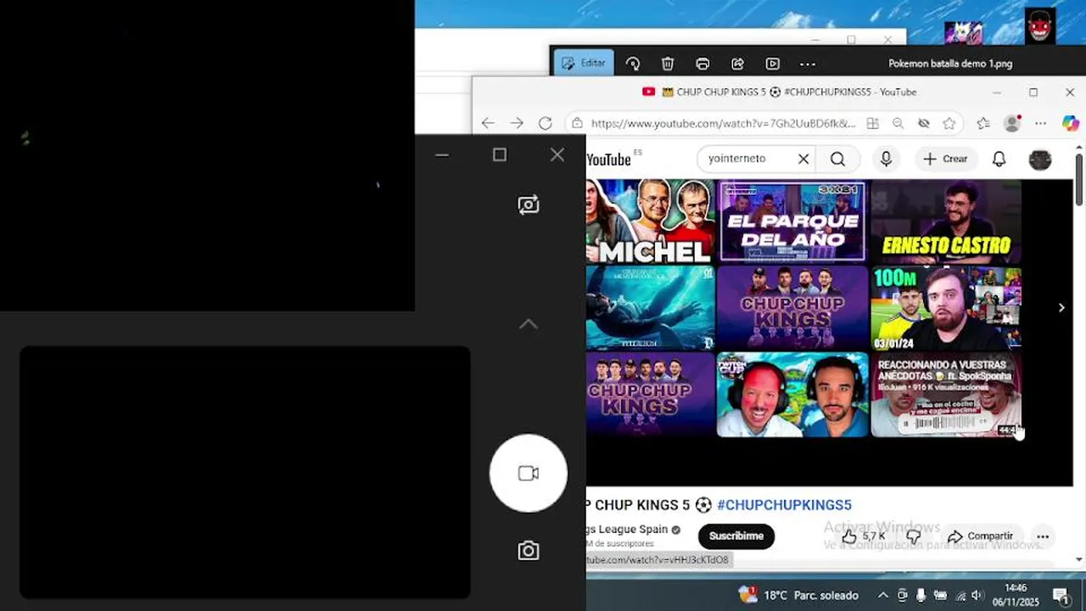Image resolution: width=1086 pixels, height=611 pixels.
Task: Open the Edge favorites list
Action: [983, 123]
